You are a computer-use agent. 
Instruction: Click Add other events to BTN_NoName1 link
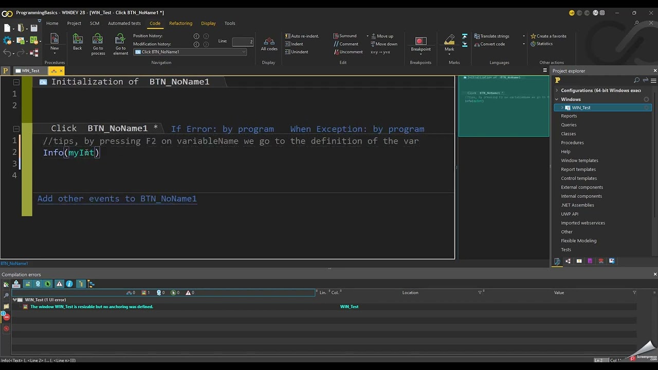click(x=117, y=199)
